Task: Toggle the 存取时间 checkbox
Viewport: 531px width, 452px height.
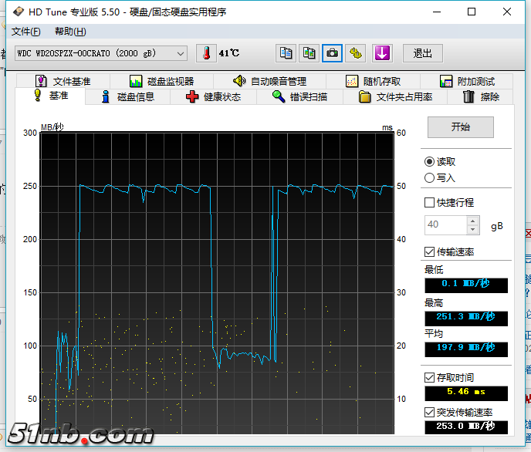Action: point(430,378)
